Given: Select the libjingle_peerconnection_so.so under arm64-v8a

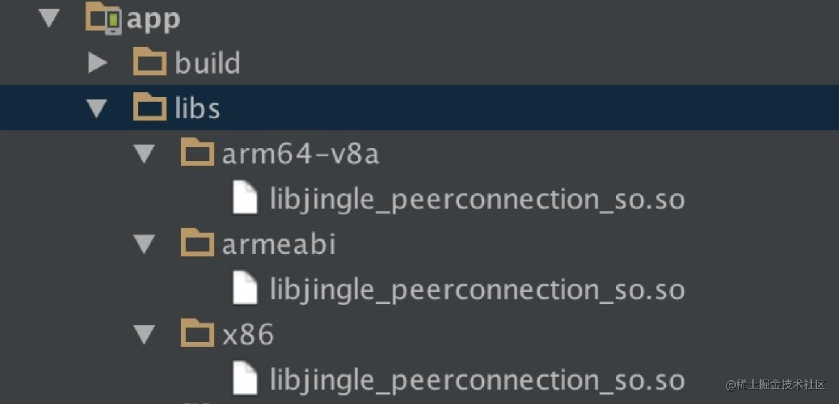Looking at the screenshot, I should coord(477,198).
